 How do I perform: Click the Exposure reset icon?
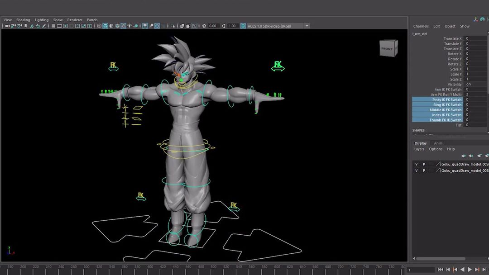(204, 26)
